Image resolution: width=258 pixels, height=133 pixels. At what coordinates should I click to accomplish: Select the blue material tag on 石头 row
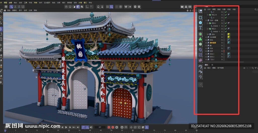(229, 48)
